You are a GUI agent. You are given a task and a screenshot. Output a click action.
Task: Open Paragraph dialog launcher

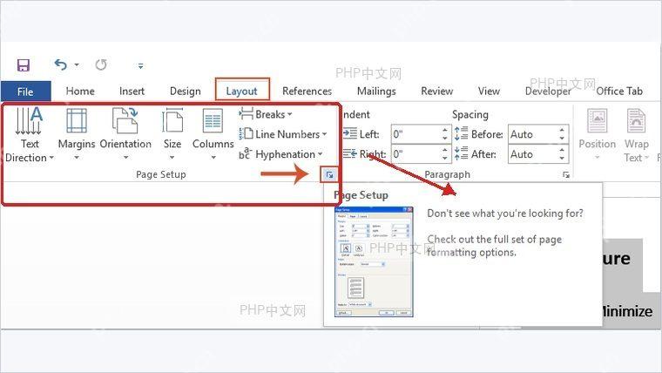[x=566, y=174]
